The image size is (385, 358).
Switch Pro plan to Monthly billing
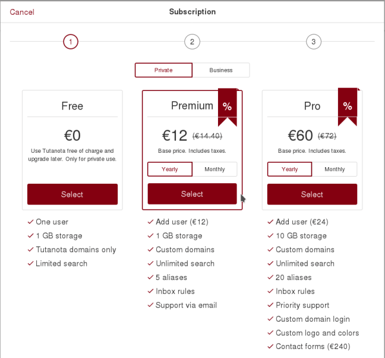[x=334, y=169]
